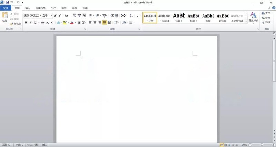The image size is (276, 147).
Task: Open the font size dropdown (五号)
Action: 47,15
